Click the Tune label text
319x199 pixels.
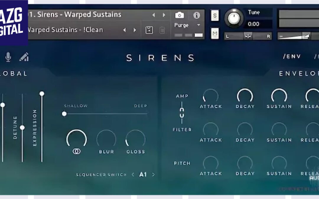click(254, 12)
